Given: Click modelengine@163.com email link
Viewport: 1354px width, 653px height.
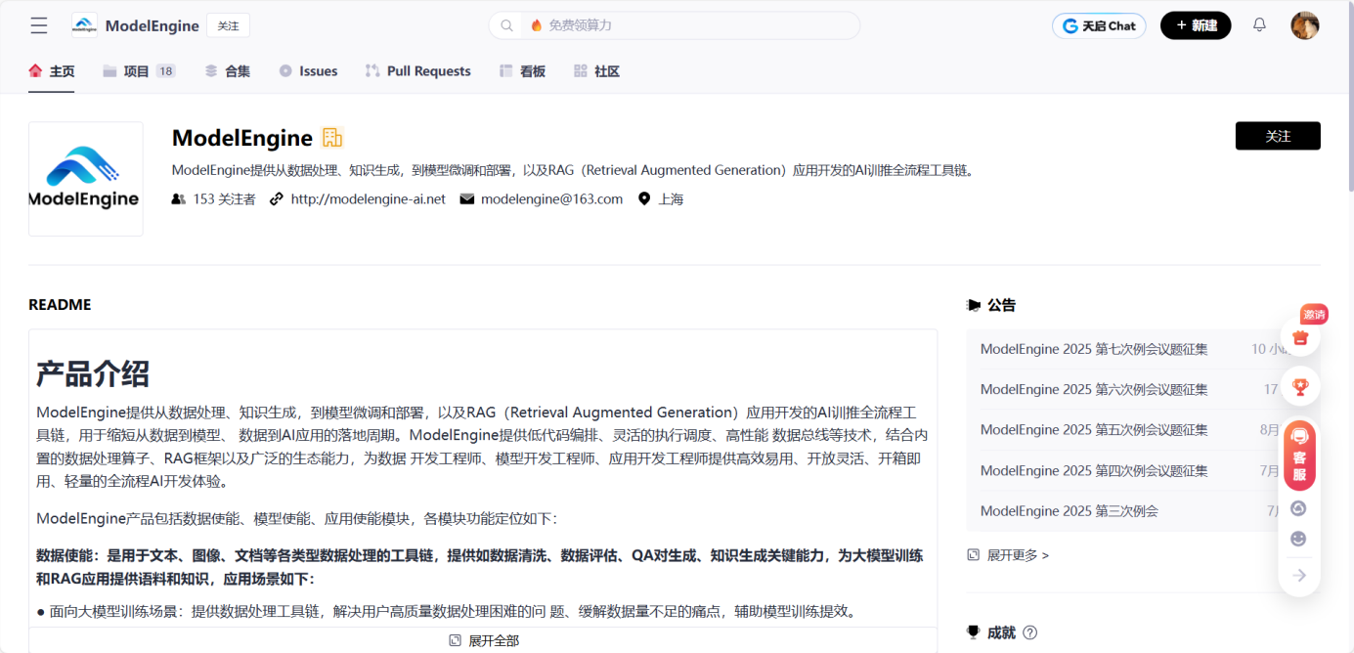Looking at the screenshot, I should pyautogui.click(x=551, y=198).
